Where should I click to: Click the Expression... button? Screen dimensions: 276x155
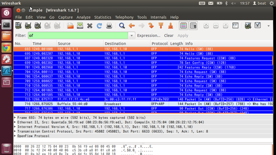[149, 35]
